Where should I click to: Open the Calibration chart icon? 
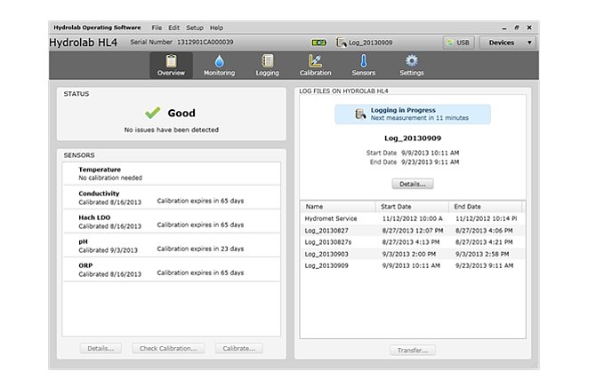tap(315, 61)
